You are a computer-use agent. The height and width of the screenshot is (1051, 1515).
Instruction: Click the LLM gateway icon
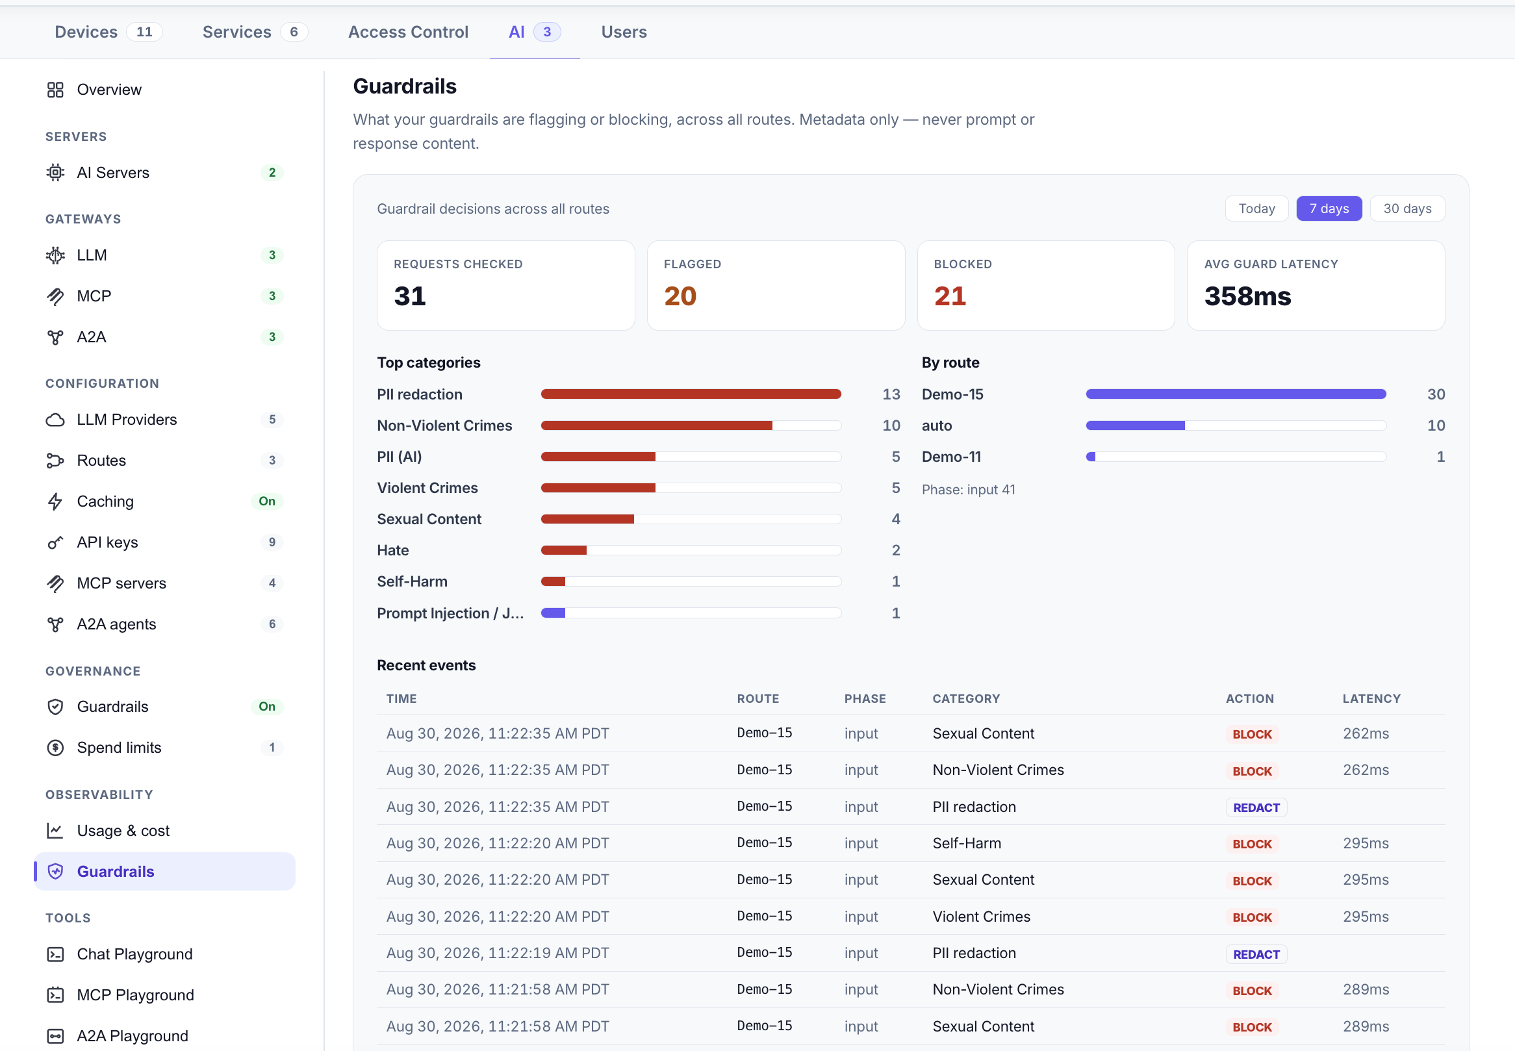(55, 255)
